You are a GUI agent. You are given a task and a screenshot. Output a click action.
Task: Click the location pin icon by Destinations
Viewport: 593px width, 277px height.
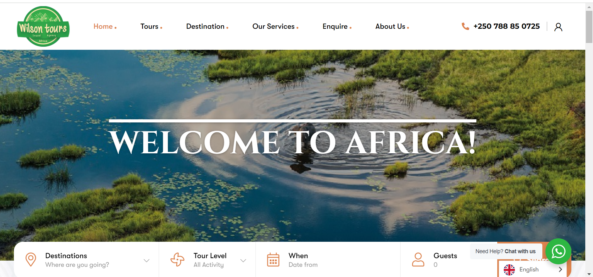click(31, 259)
